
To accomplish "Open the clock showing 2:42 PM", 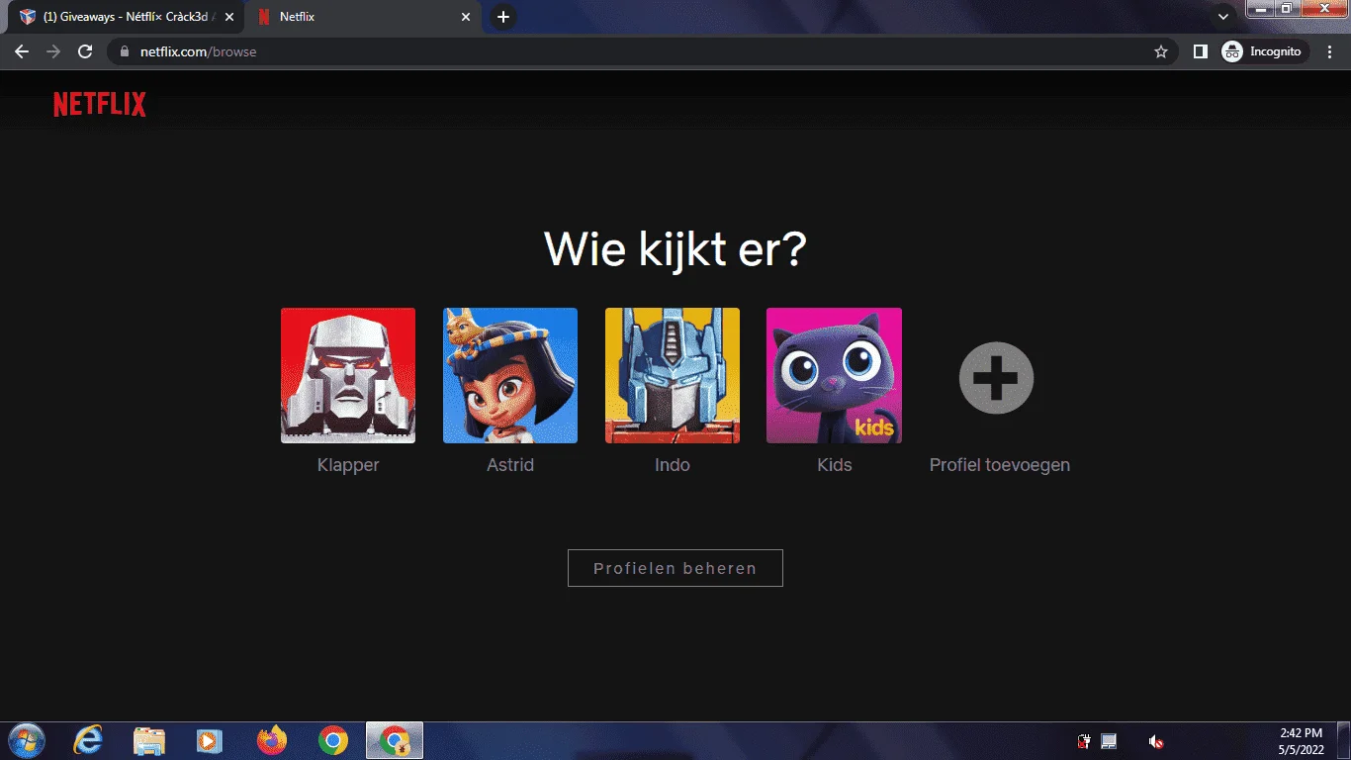I will click(x=1300, y=741).
